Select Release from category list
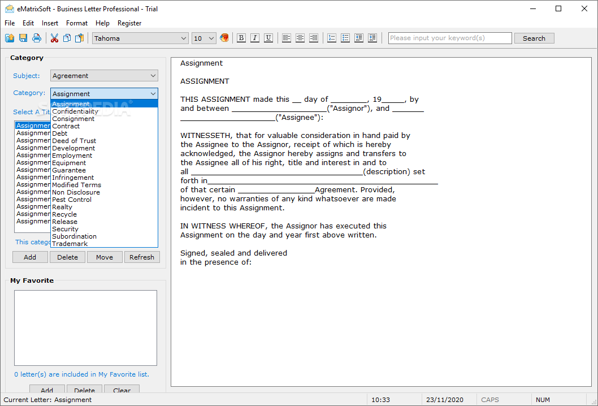Screen dimensions: 598x406 tap(104, 222)
